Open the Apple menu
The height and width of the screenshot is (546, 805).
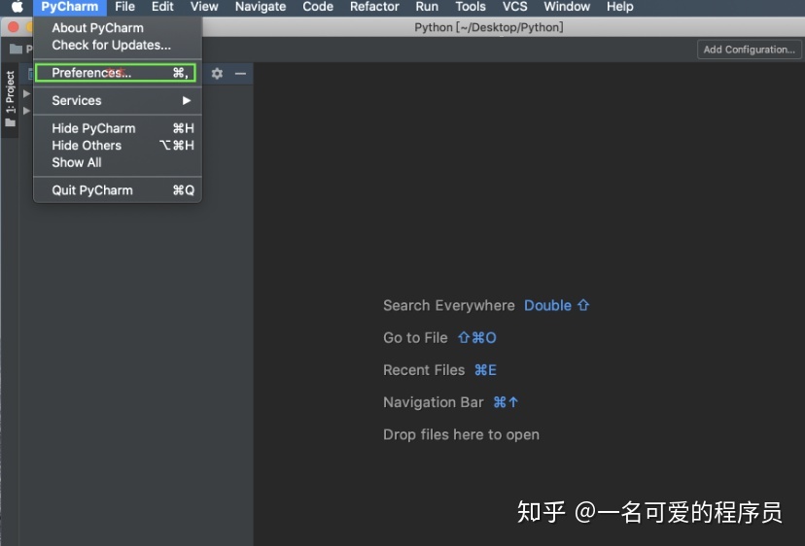tap(17, 7)
